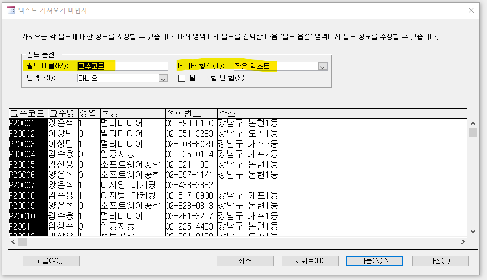Click the vertical scrollbar down arrow

click(473, 231)
